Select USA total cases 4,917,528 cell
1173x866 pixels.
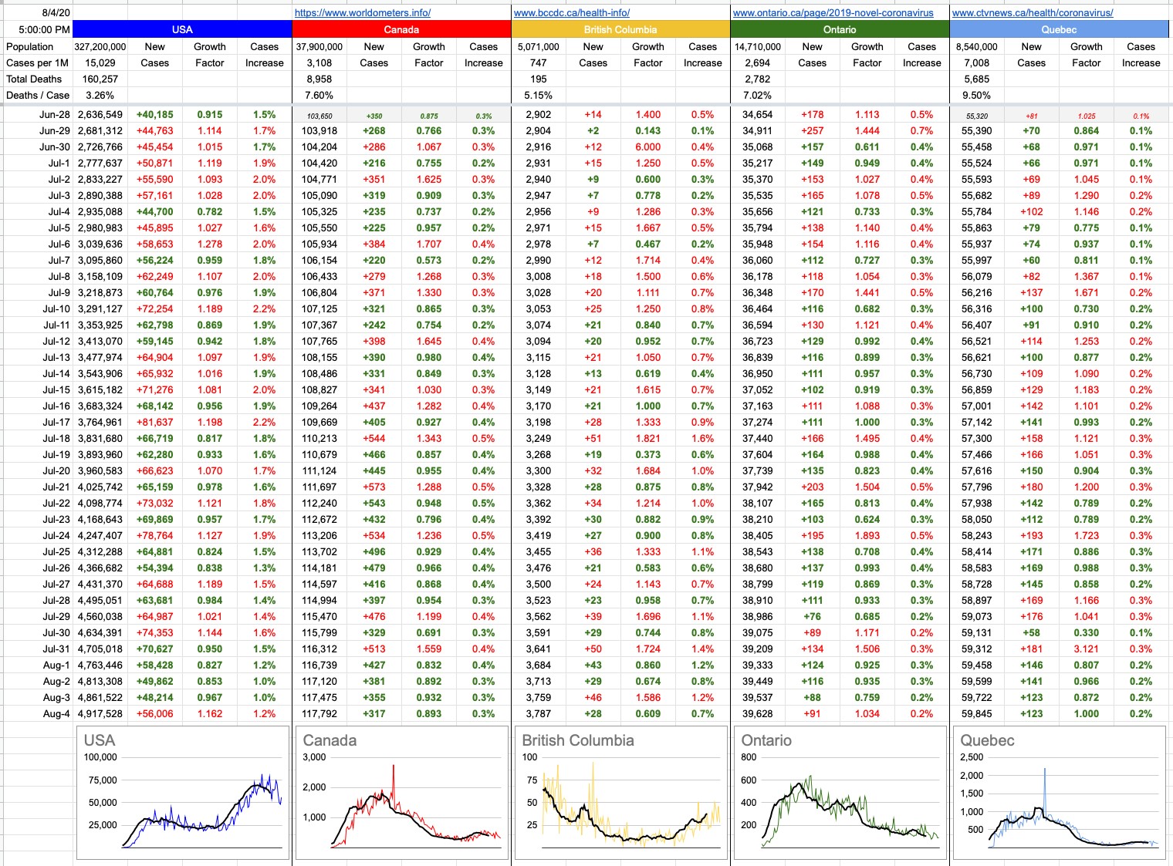(x=100, y=713)
